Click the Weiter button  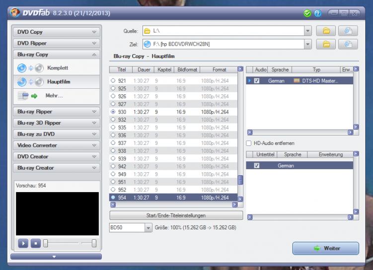[325, 248]
